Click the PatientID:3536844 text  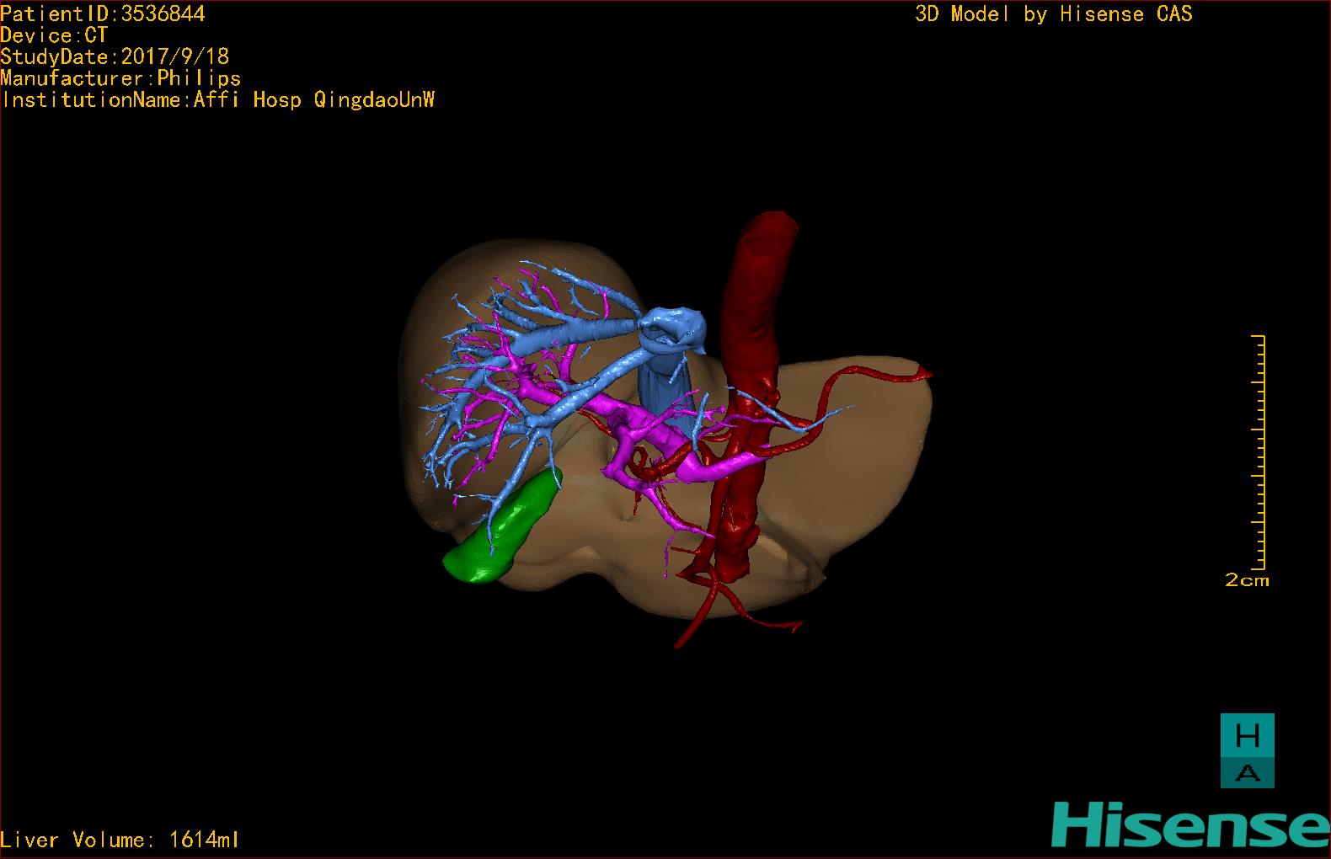tap(103, 14)
